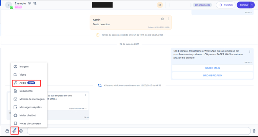Toggle the eye icon next to Exemplo
The image size is (258, 137).
[x=29, y=3]
